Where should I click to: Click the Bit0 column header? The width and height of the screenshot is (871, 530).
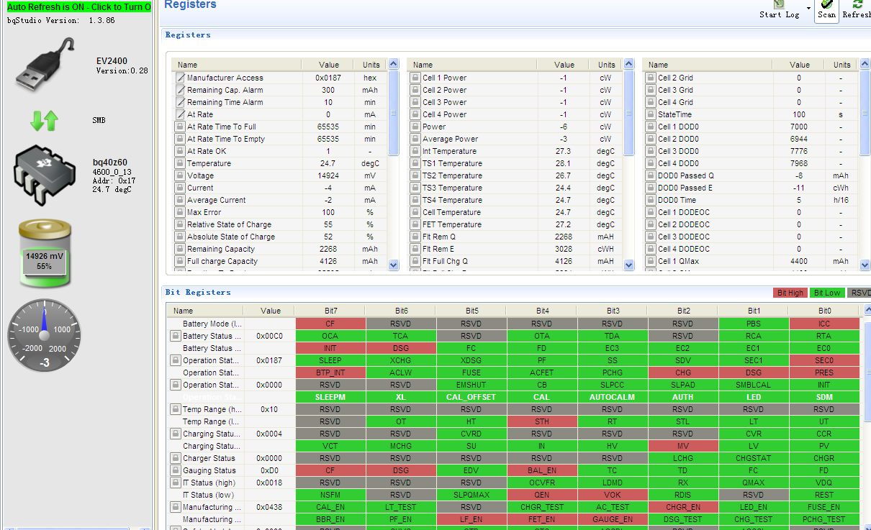point(824,311)
